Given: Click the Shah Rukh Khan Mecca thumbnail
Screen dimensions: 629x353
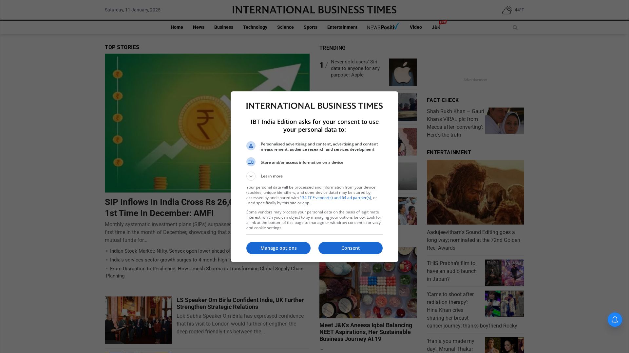Looking at the screenshot, I should click(505, 121).
